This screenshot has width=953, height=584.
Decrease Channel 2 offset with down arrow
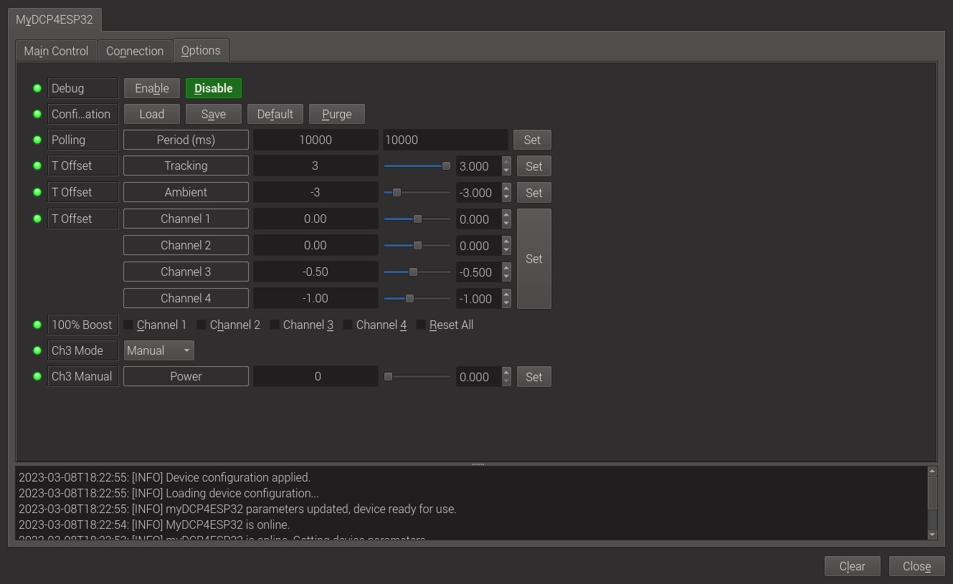pos(506,250)
